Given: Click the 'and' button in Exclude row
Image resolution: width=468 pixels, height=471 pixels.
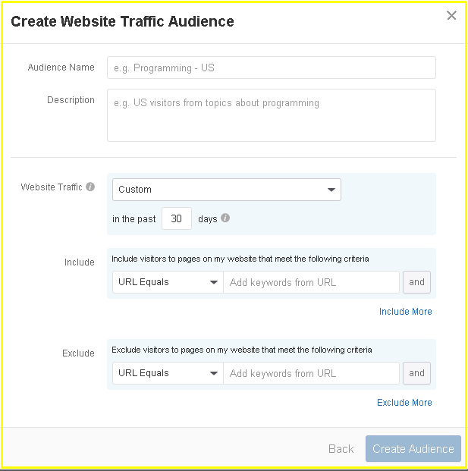Looking at the screenshot, I should click(416, 373).
